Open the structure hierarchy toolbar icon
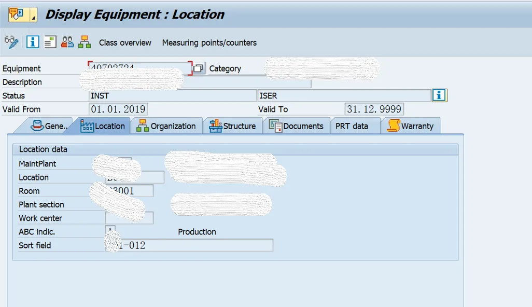532x307 pixels. pos(85,42)
